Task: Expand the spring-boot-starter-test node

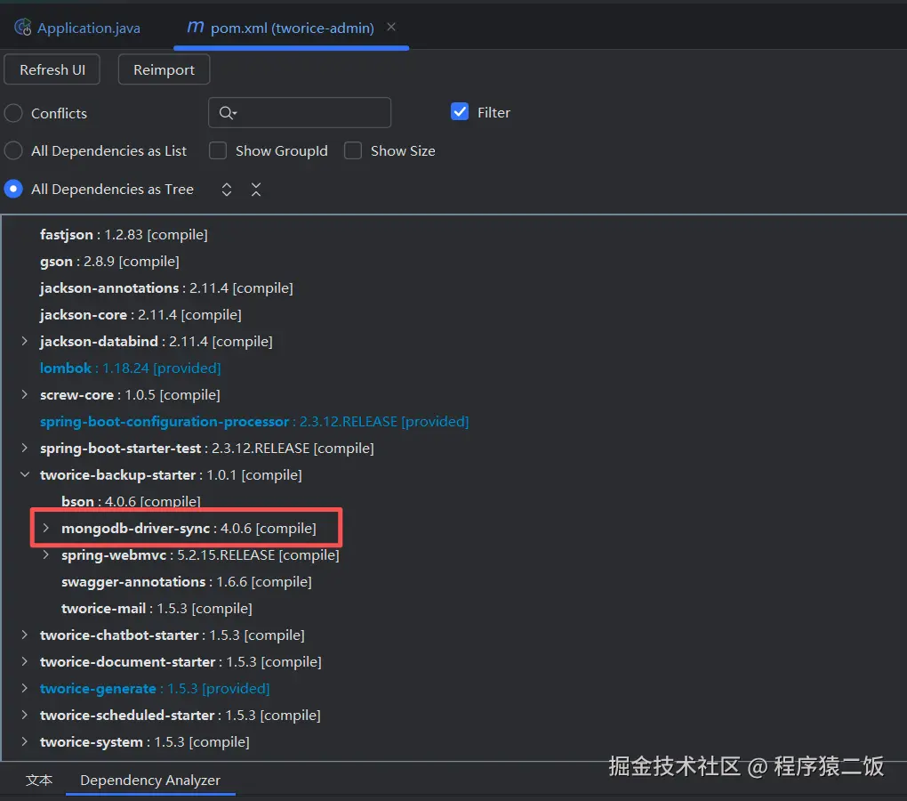Action: pos(24,448)
